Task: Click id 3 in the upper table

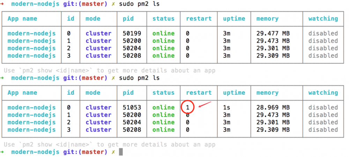Action: click(x=69, y=55)
